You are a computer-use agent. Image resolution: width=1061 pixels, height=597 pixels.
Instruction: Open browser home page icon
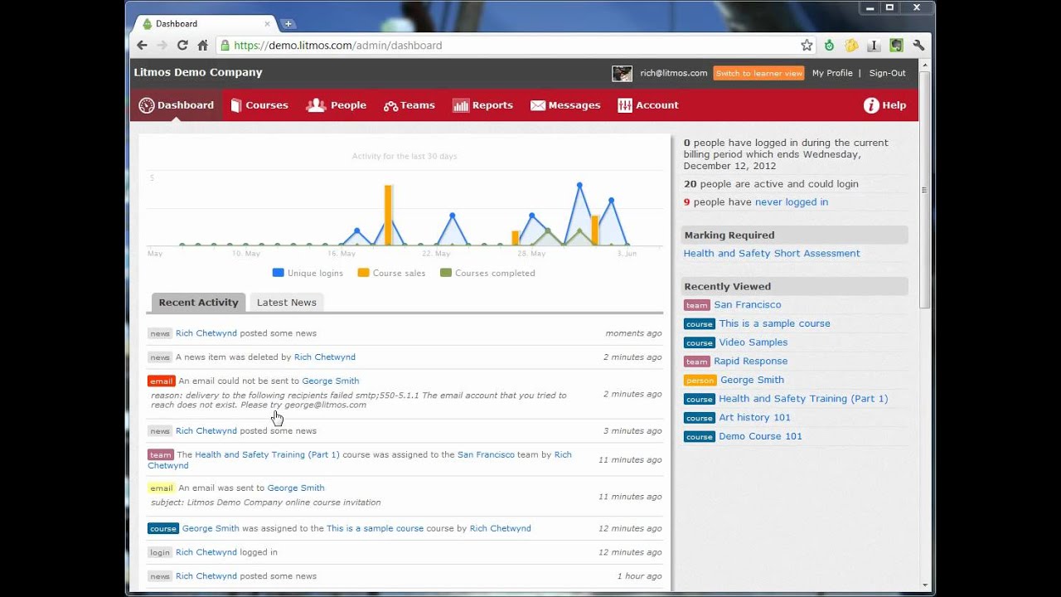(x=202, y=46)
